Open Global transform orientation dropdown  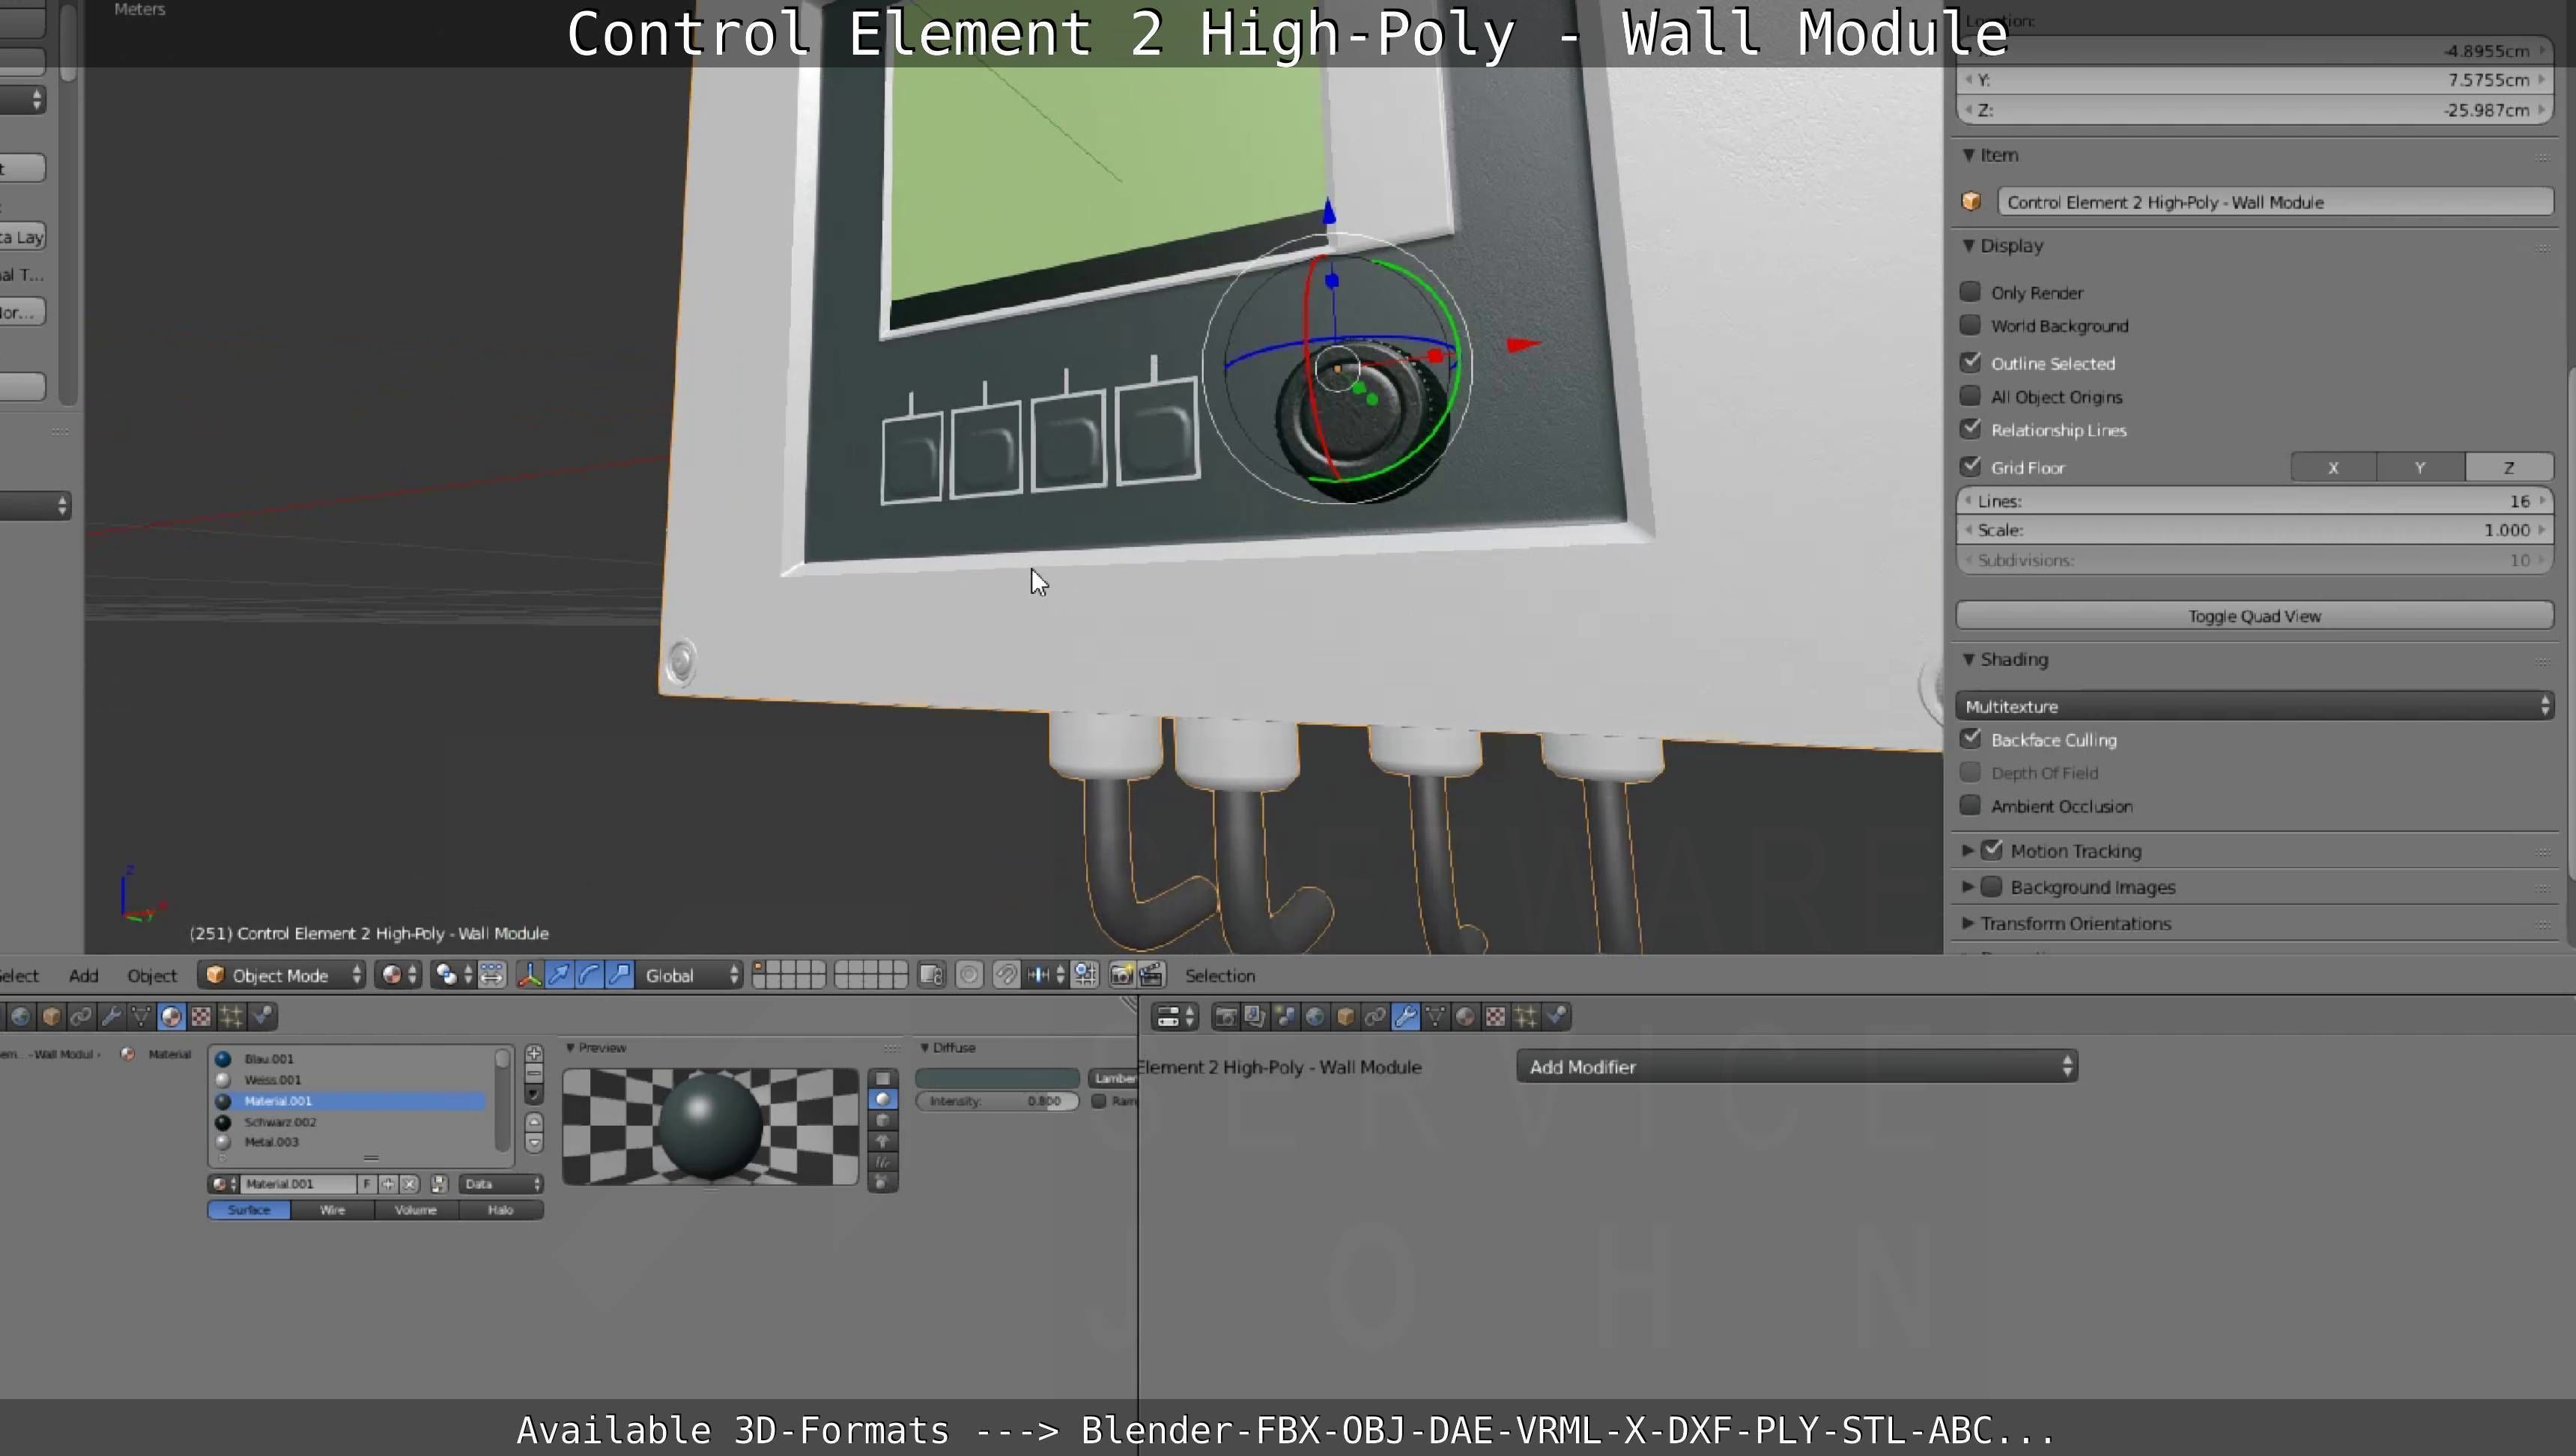pos(690,975)
